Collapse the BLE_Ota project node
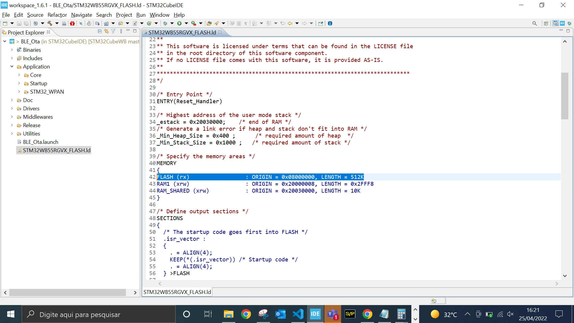Viewport: 574px width, 323px height. point(5,41)
